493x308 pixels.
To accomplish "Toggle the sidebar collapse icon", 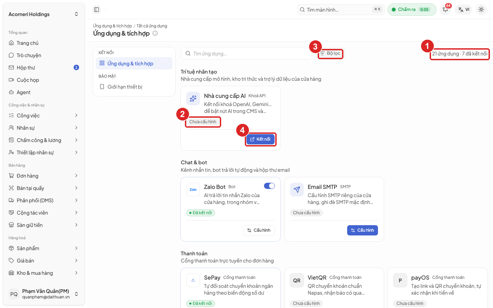I will point(97,10).
